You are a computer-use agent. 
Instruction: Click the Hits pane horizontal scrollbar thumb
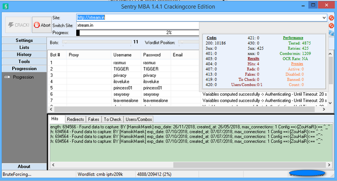click(249, 165)
